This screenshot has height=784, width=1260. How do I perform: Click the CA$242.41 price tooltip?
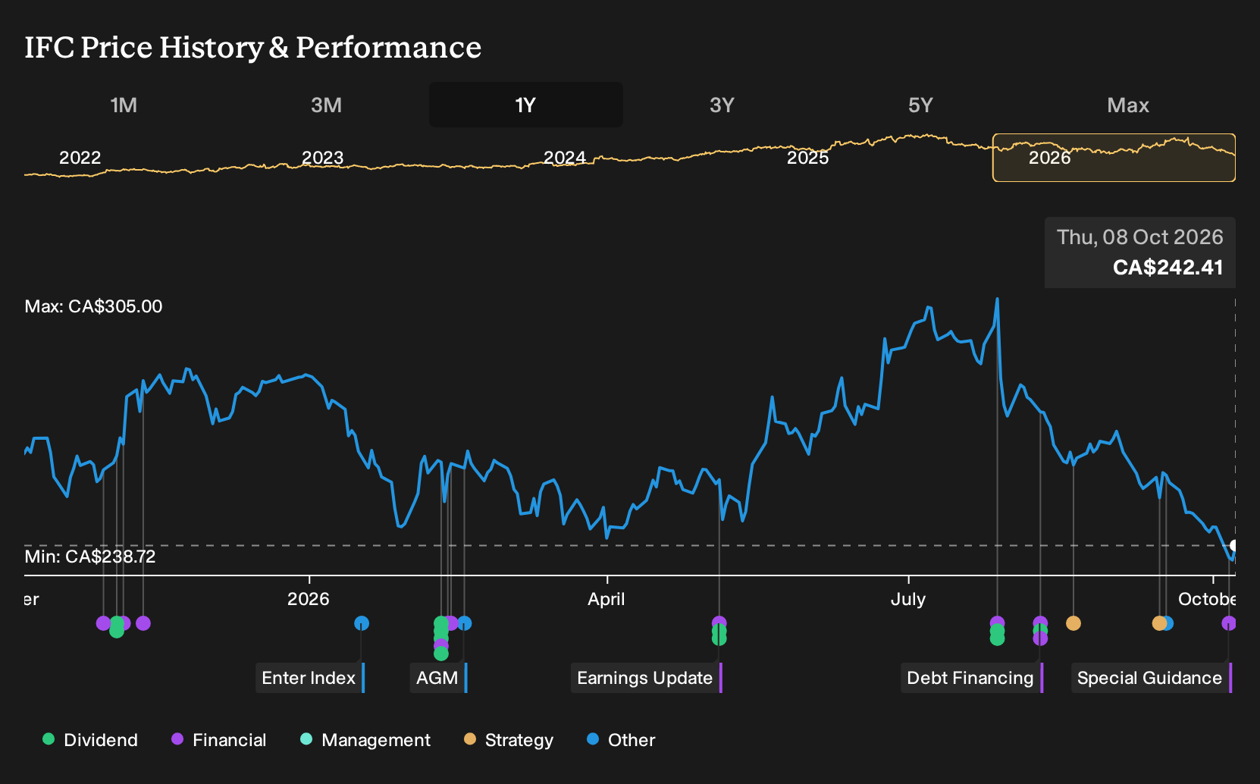(1140, 252)
